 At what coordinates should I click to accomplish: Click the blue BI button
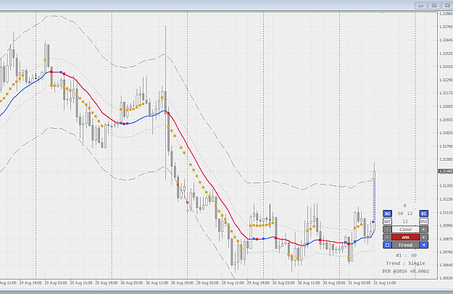[423, 214]
